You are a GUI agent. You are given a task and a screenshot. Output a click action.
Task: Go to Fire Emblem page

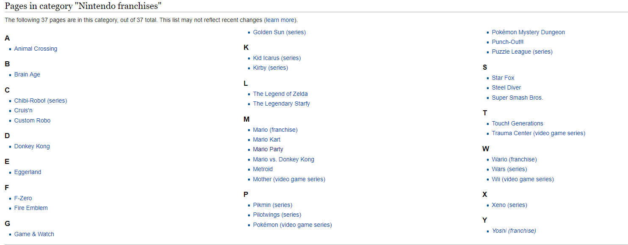pos(31,208)
